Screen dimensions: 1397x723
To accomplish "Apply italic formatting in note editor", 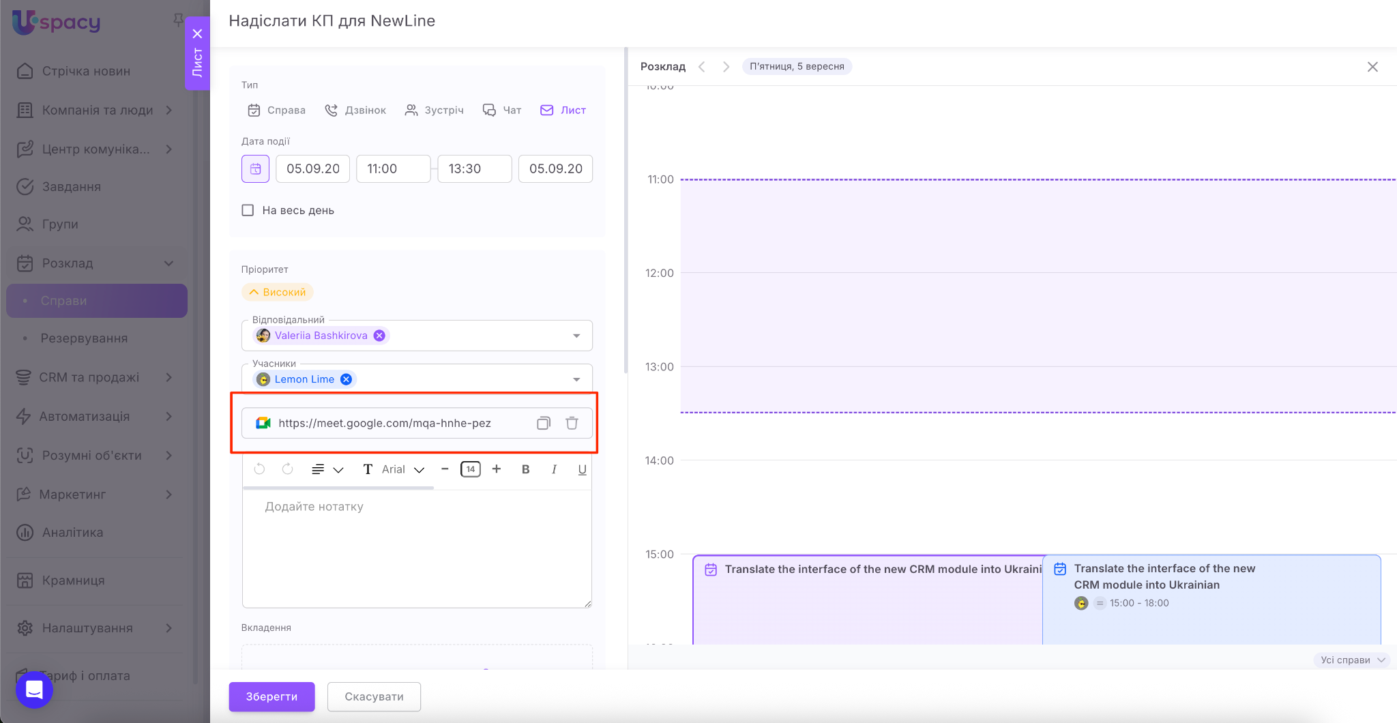I will (x=554, y=469).
